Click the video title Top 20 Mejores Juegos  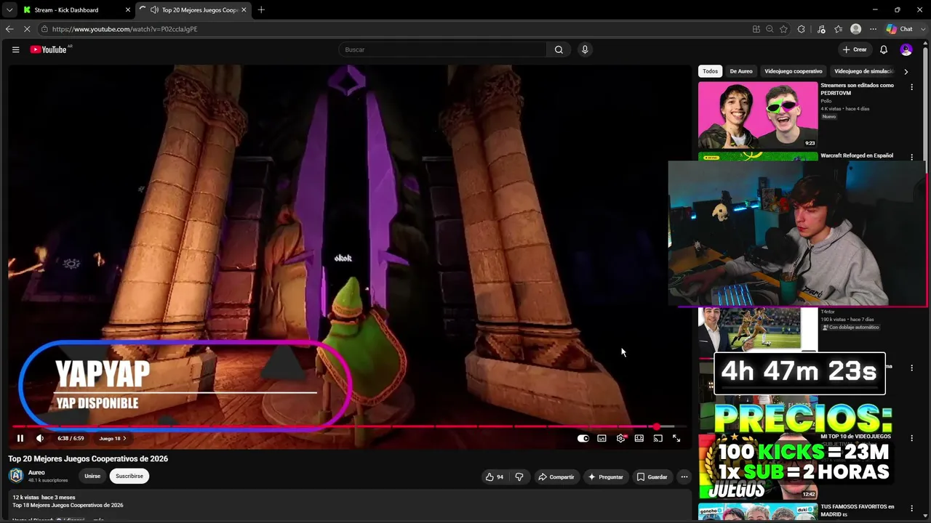click(x=88, y=459)
